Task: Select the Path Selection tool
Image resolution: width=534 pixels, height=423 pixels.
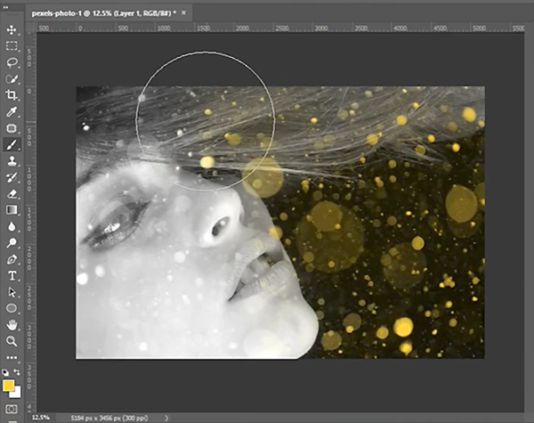Action: (x=12, y=292)
